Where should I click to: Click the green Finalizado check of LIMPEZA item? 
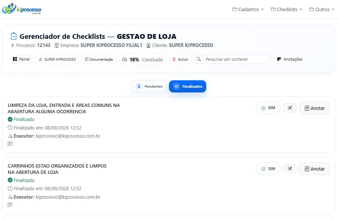point(10,119)
